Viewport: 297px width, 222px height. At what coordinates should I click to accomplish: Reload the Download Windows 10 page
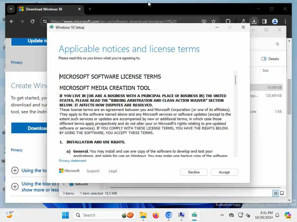point(32,21)
